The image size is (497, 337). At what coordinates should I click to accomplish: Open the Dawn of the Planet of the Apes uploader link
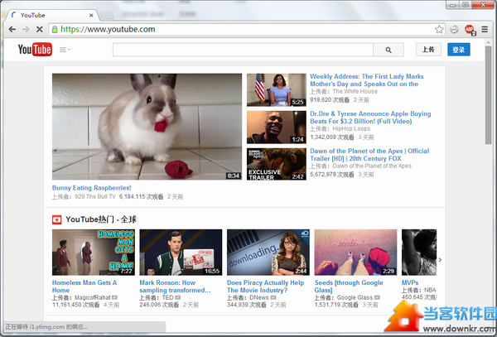point(372,166)
